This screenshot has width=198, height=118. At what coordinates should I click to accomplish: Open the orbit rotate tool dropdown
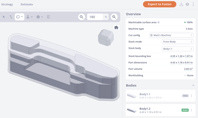(x=20, y=17)
